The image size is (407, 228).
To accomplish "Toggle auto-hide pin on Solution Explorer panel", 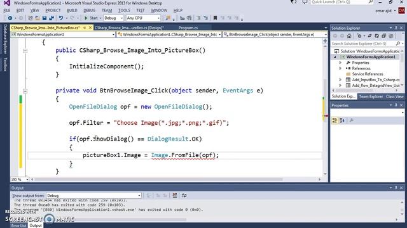I will point(396,28).
